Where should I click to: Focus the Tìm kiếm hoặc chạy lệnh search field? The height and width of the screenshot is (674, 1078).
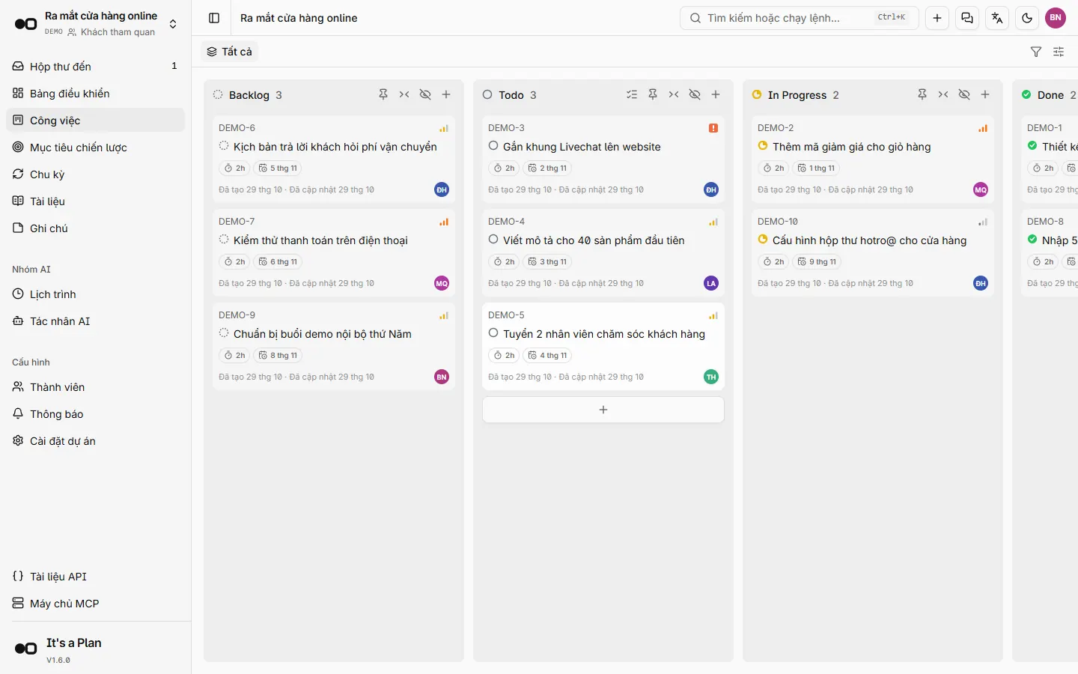pyautogui.click(x=800, y=18)
